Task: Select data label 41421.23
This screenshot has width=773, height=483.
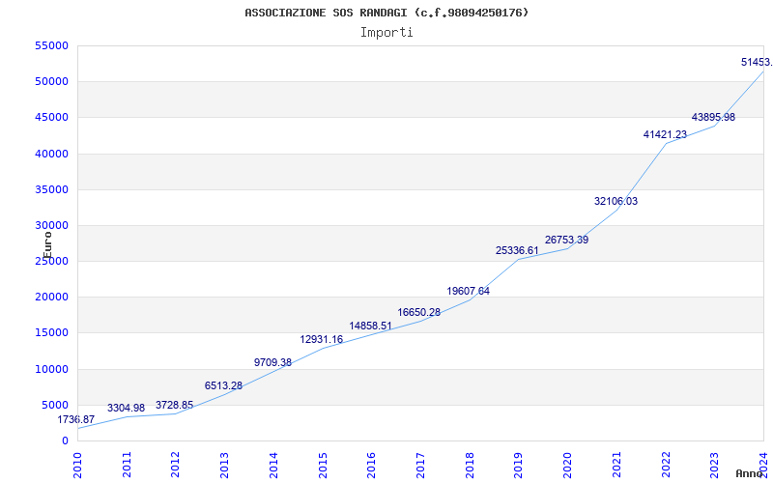Action: pyautogui.click(x=665, y=134)
